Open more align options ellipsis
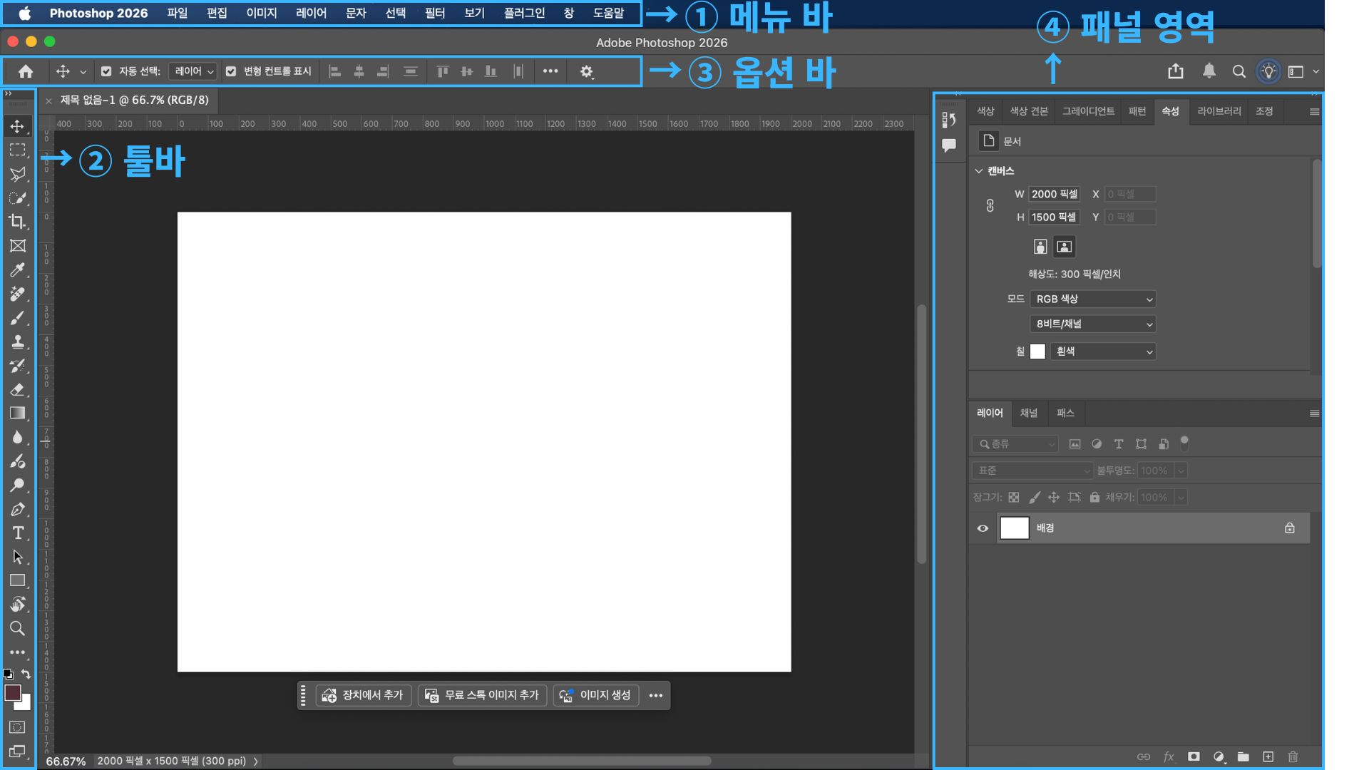The width and height of the screenshot is (1369, 770). 550,71
